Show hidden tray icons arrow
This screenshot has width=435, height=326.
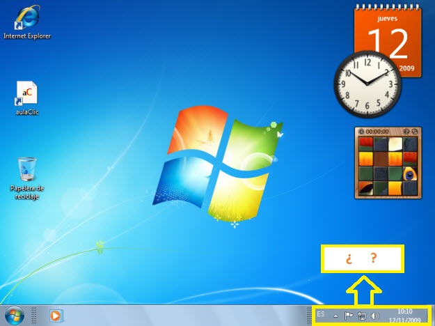[x=335, y=316]
